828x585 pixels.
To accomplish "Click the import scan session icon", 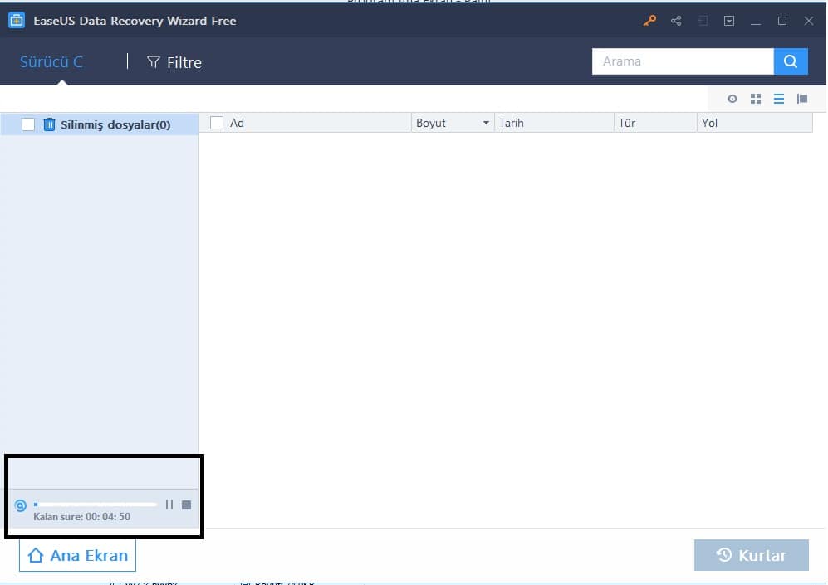I will (703, 21).
